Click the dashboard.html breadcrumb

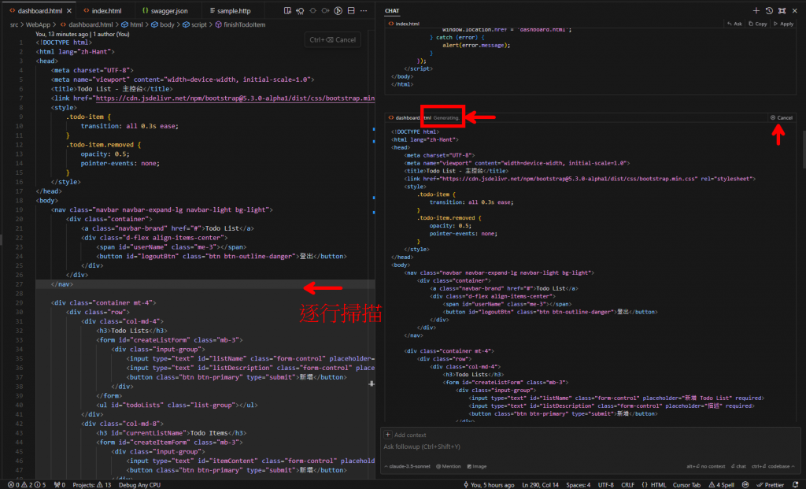tap(87, 24)
